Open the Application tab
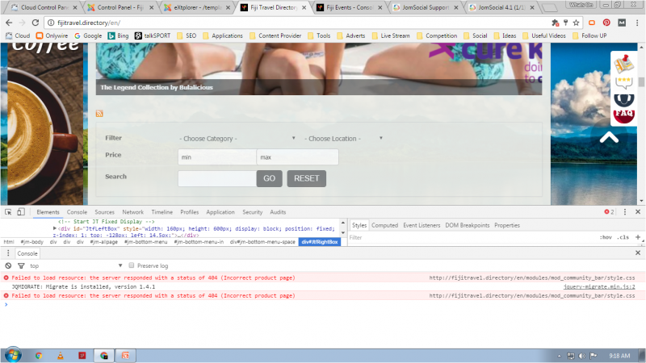Screen dimensions: 646x363 coord(220,212)
